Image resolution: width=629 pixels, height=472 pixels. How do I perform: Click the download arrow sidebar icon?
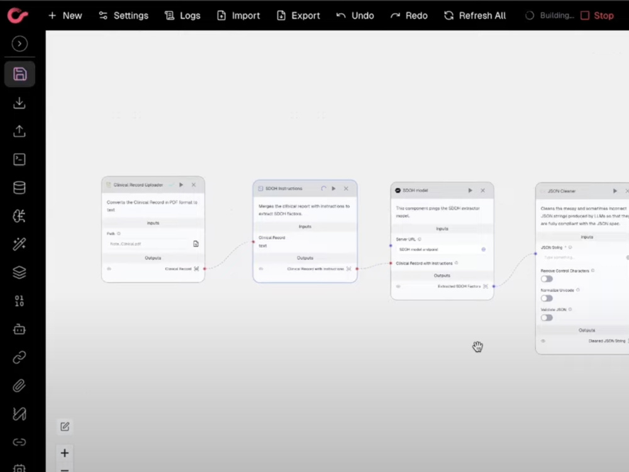(19, 103)
